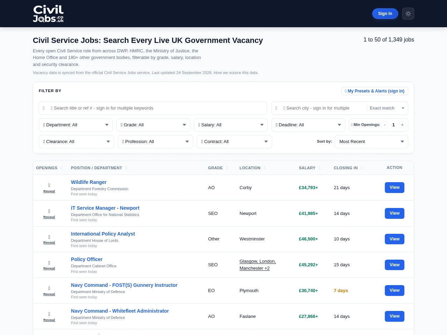Open the Salary filter dropdown
The image size is (447, 335).
[231, 125]
